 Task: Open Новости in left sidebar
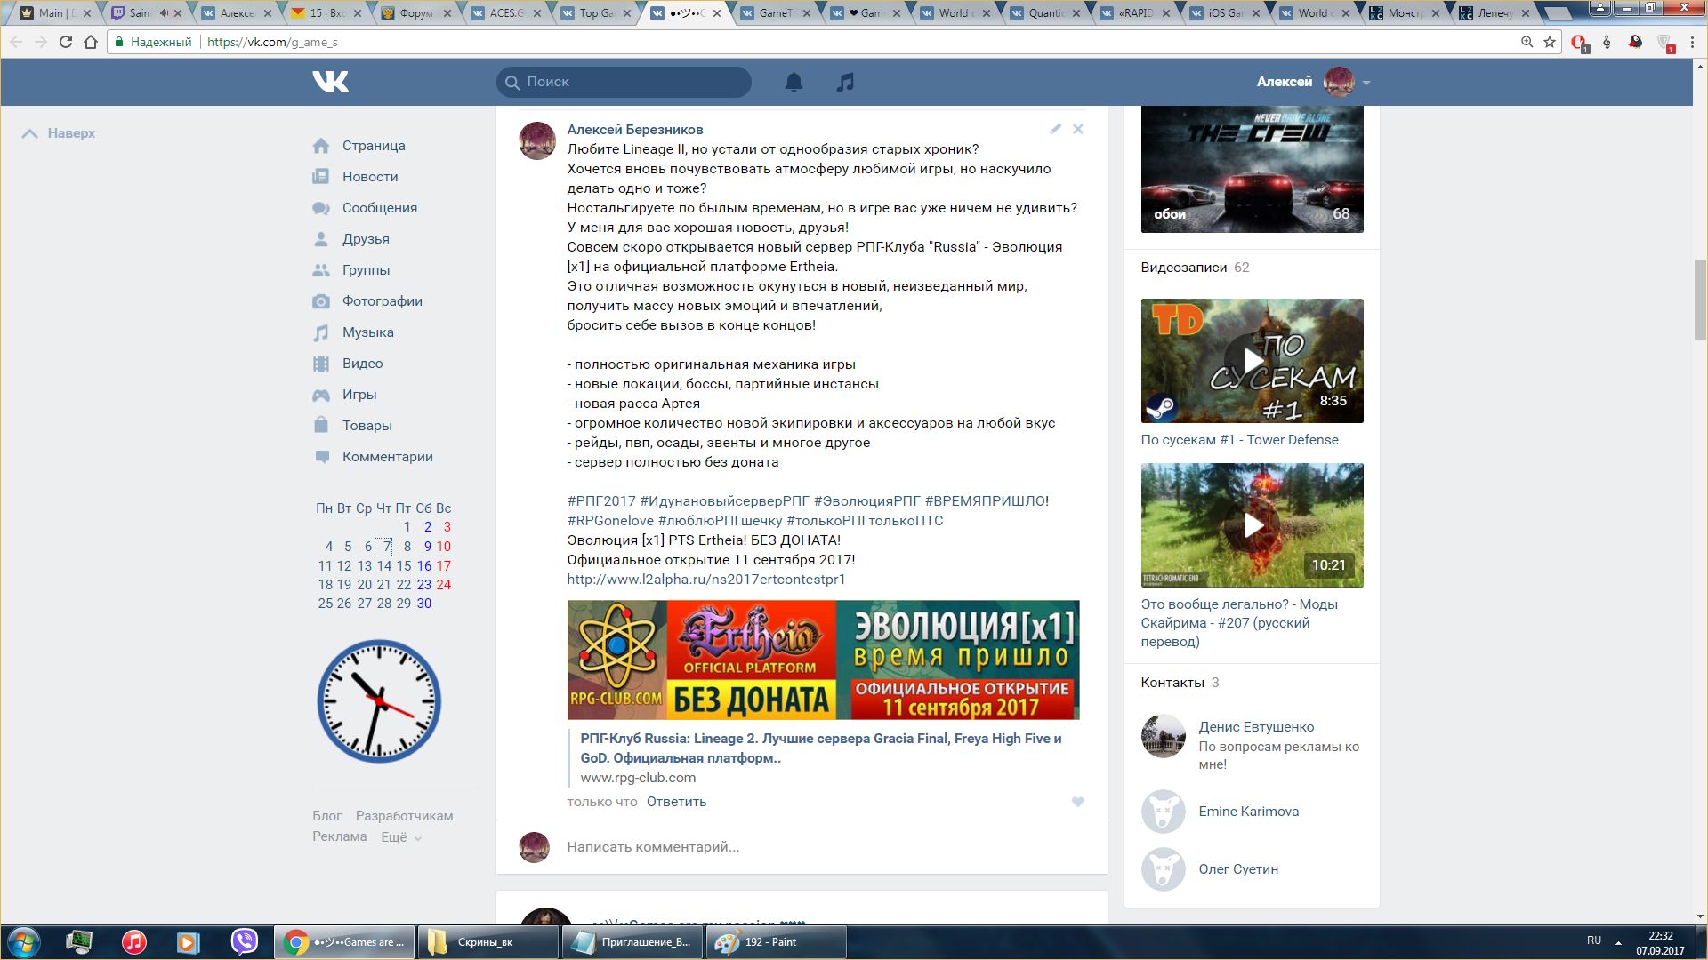[x=370, y=177]
